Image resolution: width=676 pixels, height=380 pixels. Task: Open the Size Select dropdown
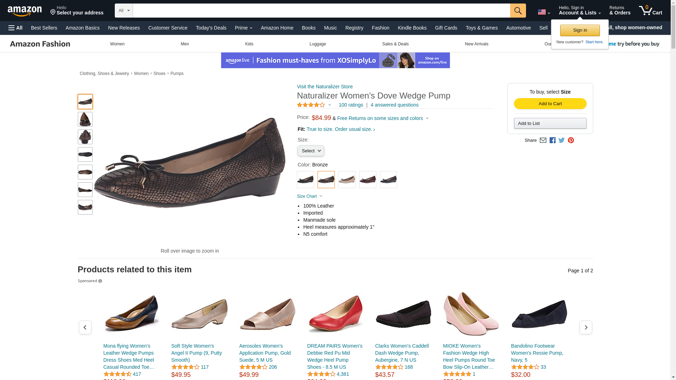pyautogui.click(x=311, y=151)
